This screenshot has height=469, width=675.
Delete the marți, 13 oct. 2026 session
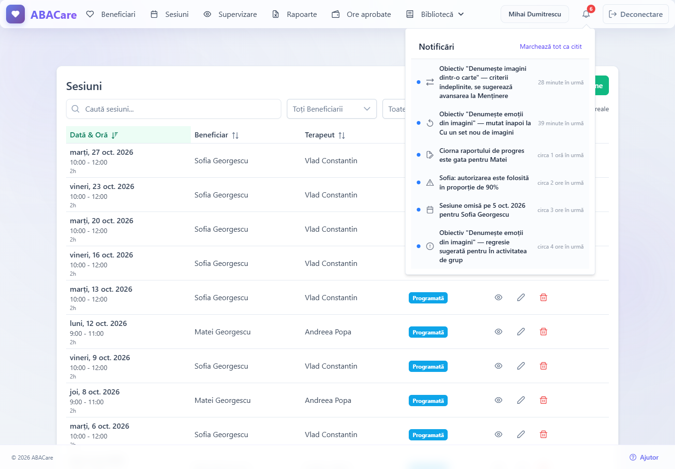pos(543,297)
